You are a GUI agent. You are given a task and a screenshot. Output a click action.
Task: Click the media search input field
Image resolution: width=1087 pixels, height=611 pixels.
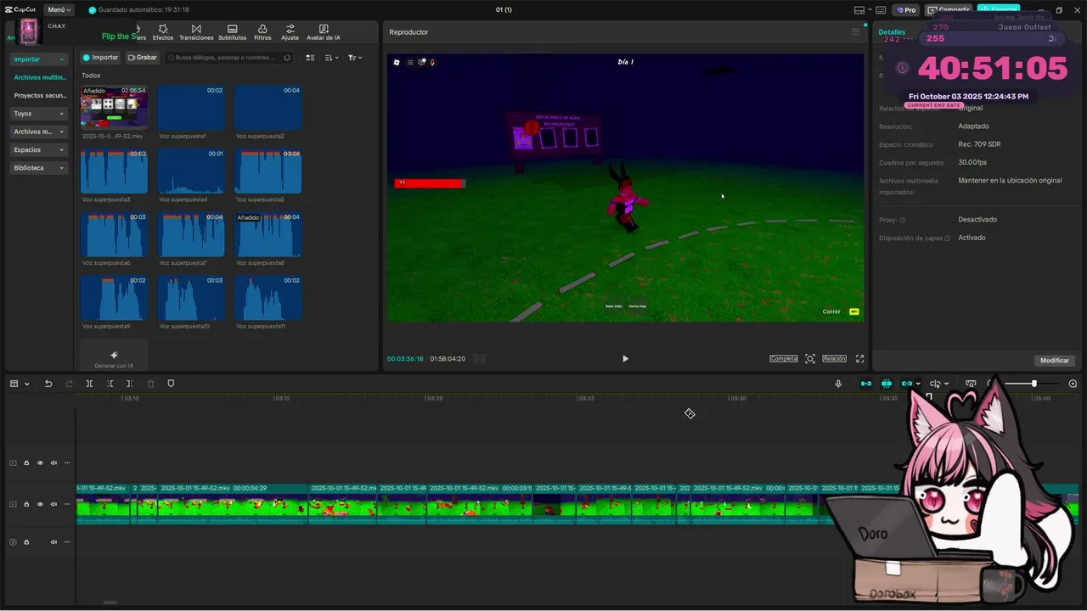[x=228, y=58]
